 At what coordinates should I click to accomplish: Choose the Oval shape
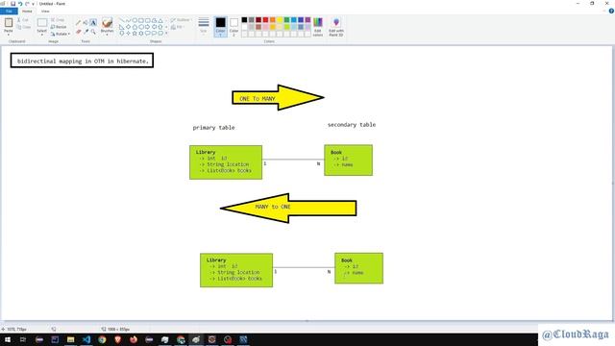pos(135,20)
